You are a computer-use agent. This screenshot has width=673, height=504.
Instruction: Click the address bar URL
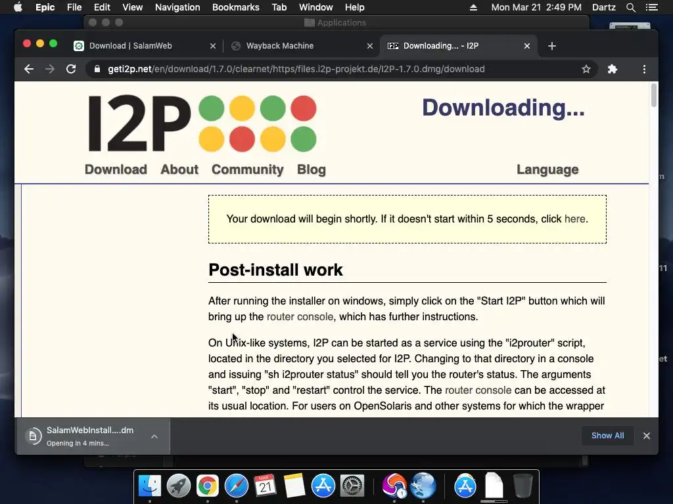[x=296, y=69]
